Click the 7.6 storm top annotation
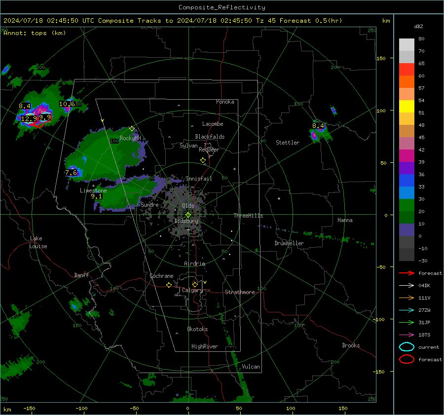This screenshot has width=444, height=415. 71,173
